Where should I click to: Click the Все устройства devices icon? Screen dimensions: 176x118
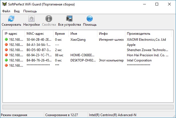point(69,19)
